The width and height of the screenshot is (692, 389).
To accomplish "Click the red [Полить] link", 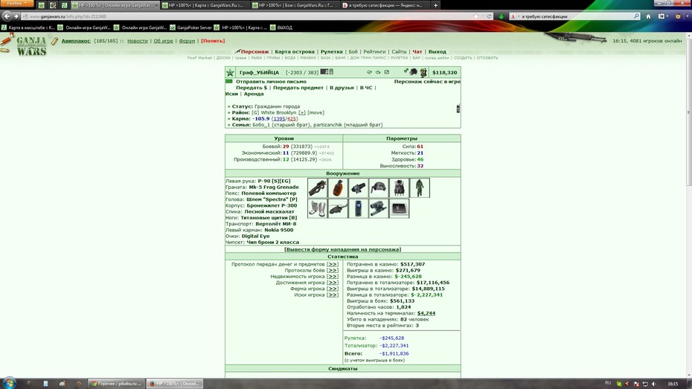I will tap(213, 41).
